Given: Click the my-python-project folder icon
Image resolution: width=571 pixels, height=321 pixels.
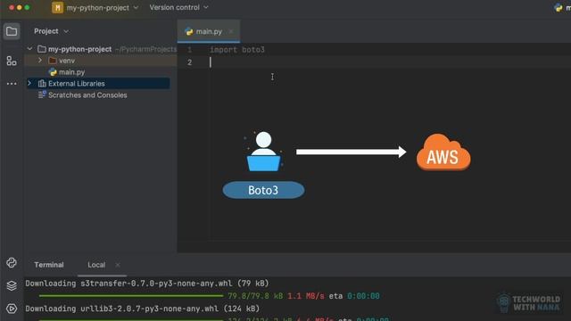Looking at the screenshot, I should point(42,49).
